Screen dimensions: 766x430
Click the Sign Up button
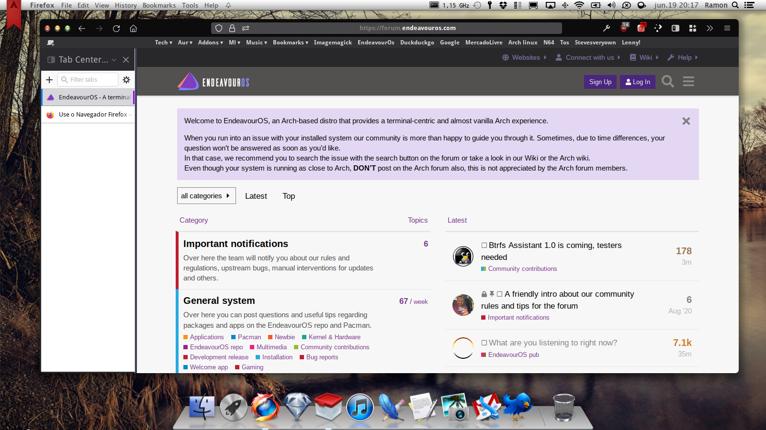[x=600, y=82]
